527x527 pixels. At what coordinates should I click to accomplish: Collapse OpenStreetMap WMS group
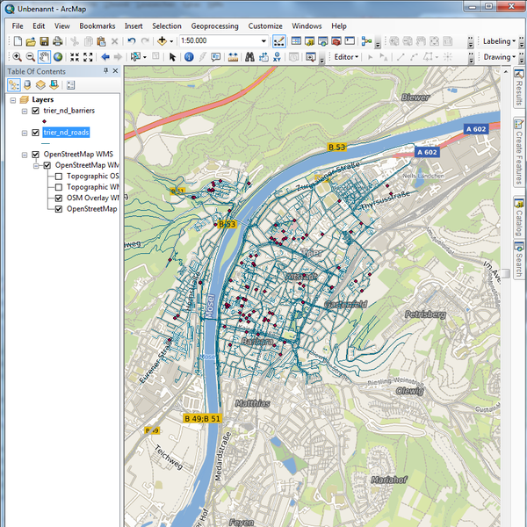[25, 155]
